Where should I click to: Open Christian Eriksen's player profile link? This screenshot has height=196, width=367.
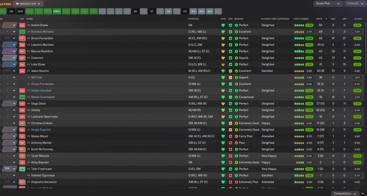tap(42, 123)
